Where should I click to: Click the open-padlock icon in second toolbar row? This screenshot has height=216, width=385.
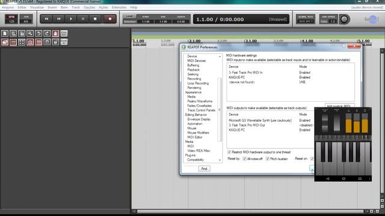55,42
